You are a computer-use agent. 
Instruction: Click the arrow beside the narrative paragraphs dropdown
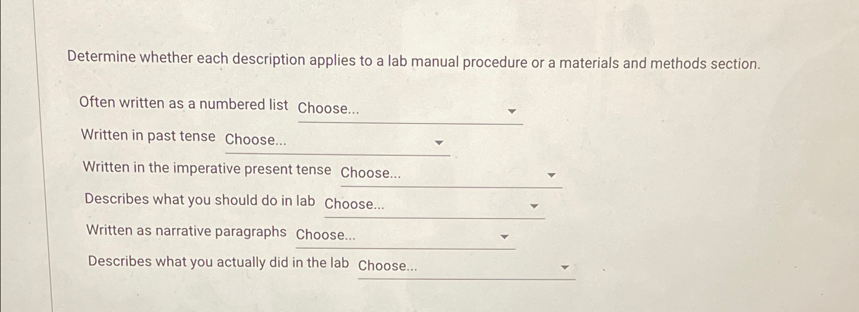click(505, 237)
